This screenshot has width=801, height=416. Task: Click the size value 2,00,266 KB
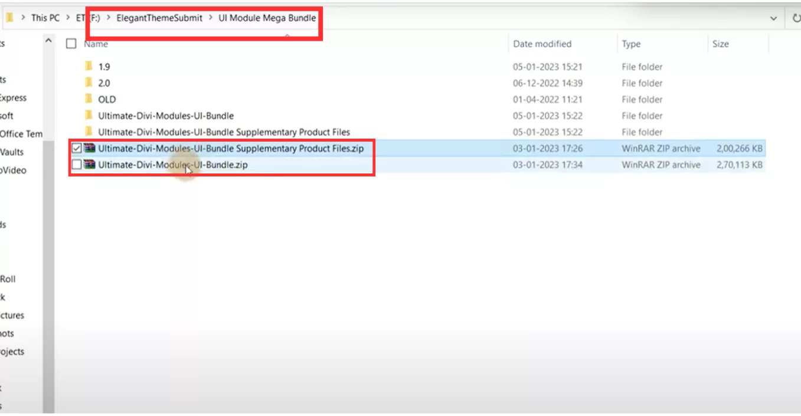[x=740, y=148]
